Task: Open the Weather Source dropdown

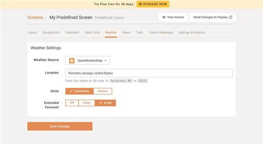Action: [x=88, y=60]
